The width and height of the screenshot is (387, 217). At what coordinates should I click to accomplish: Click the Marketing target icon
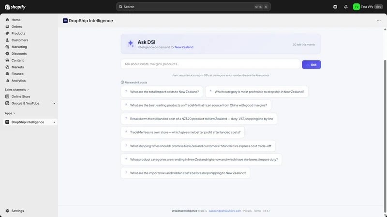click(x=7, y=47)
